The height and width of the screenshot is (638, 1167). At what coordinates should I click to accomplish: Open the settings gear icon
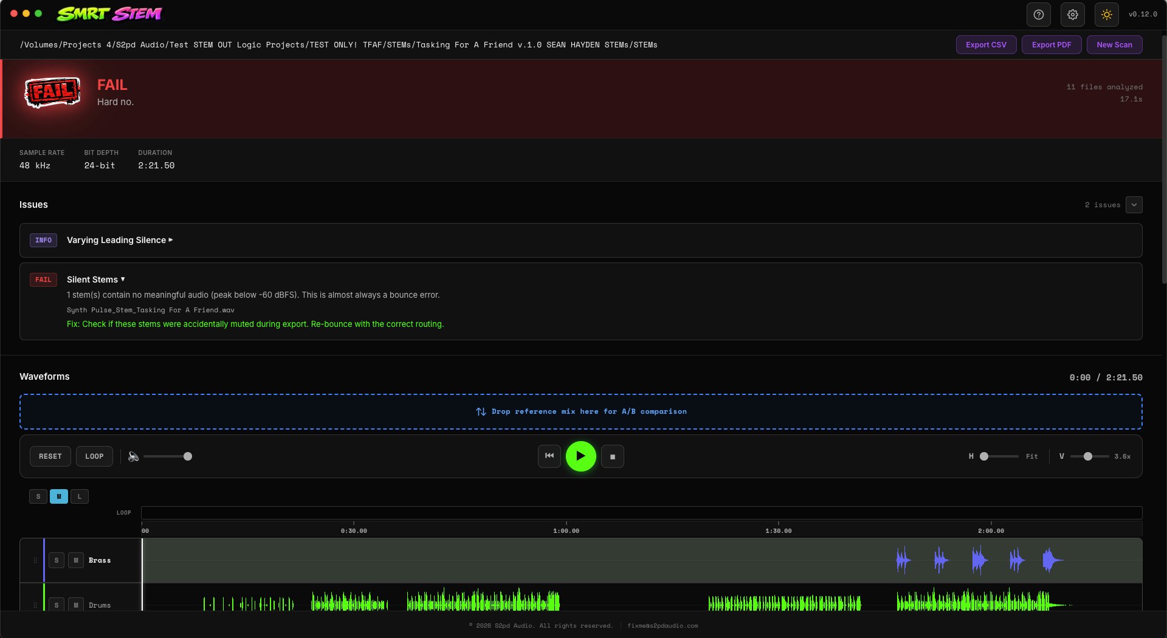(x=1072, y=15)
